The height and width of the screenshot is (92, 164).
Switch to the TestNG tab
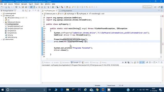tap(85, 62)
